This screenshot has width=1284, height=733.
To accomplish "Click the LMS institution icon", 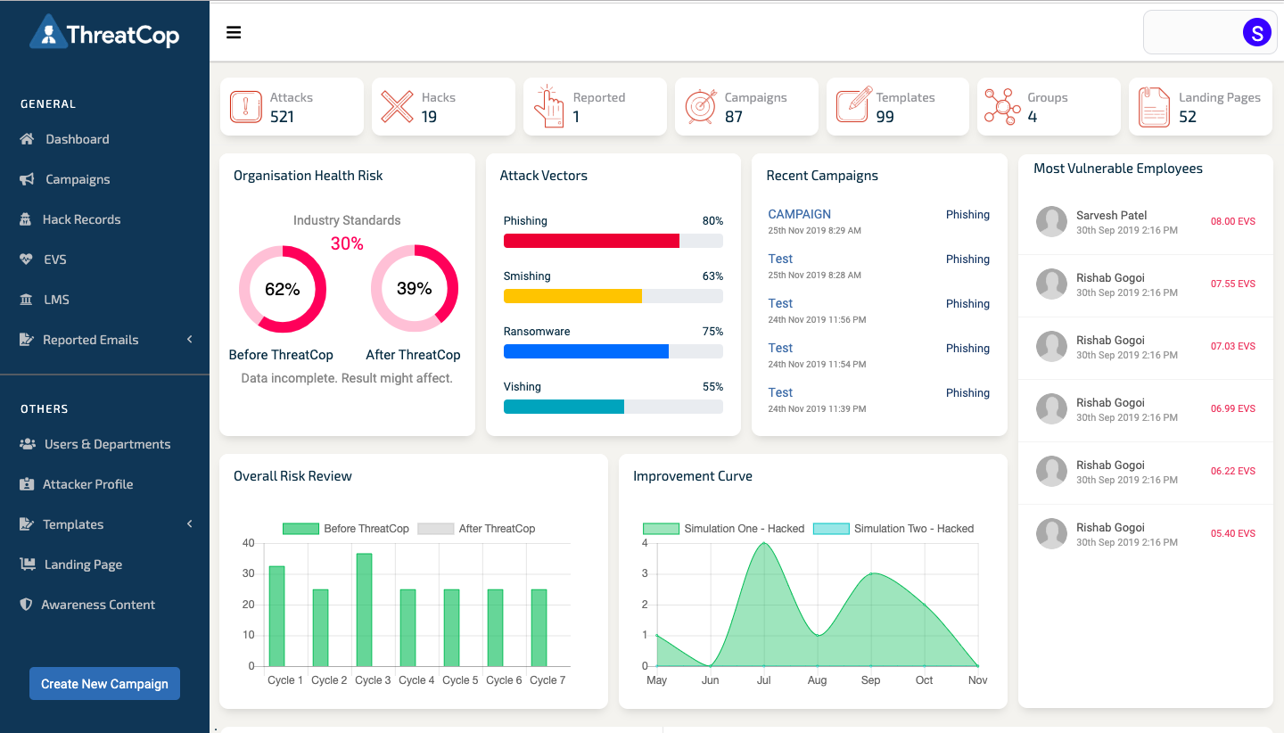I will click(26, 300).
